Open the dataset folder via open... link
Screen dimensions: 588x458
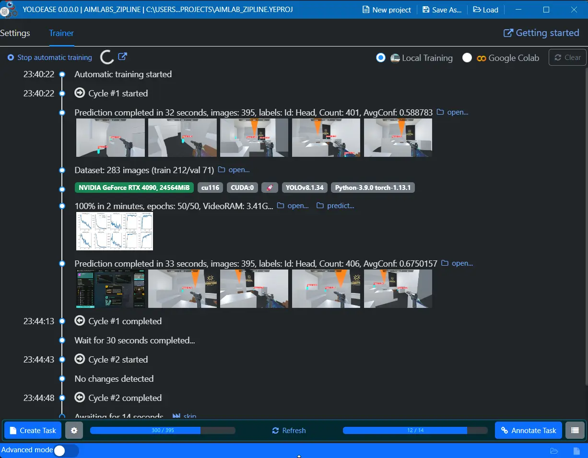pos(234,170)
